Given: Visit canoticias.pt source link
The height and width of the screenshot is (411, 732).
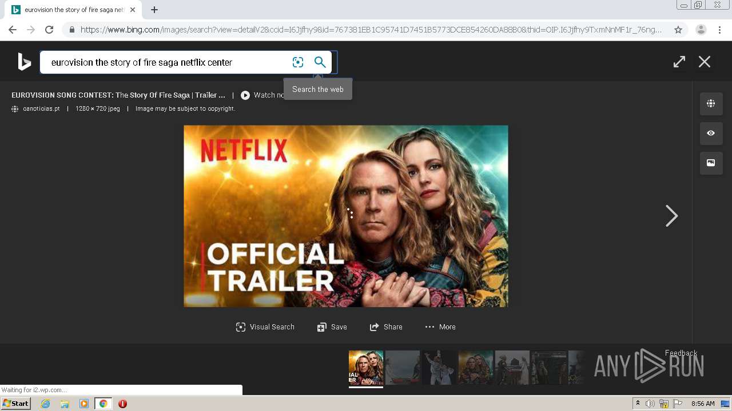Looking at the screenshot, I should point(41,108).
